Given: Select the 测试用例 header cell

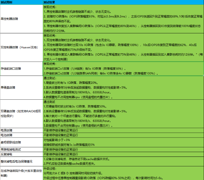Looking at the screenshot, I should (x=22, y=2).
